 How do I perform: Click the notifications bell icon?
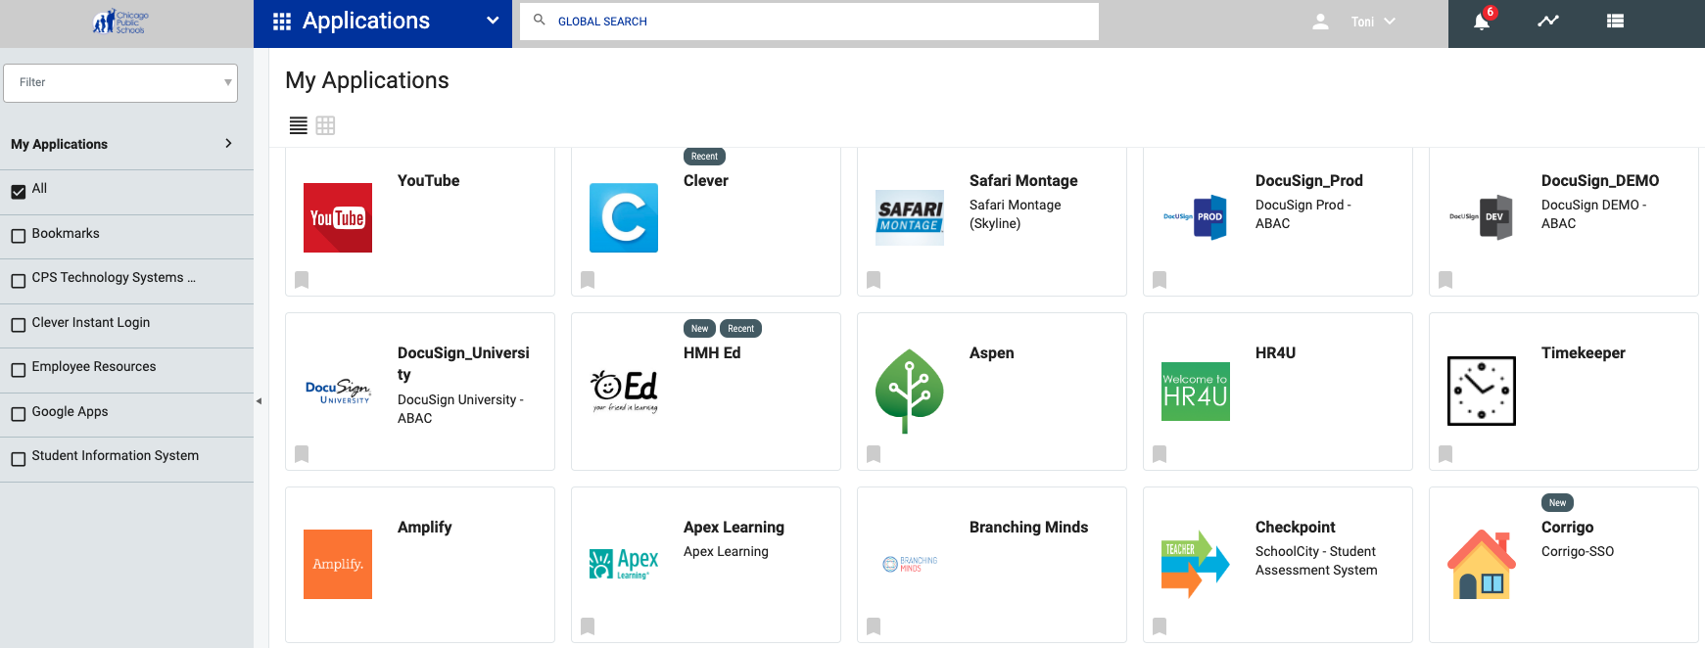tap(1482, 22)
